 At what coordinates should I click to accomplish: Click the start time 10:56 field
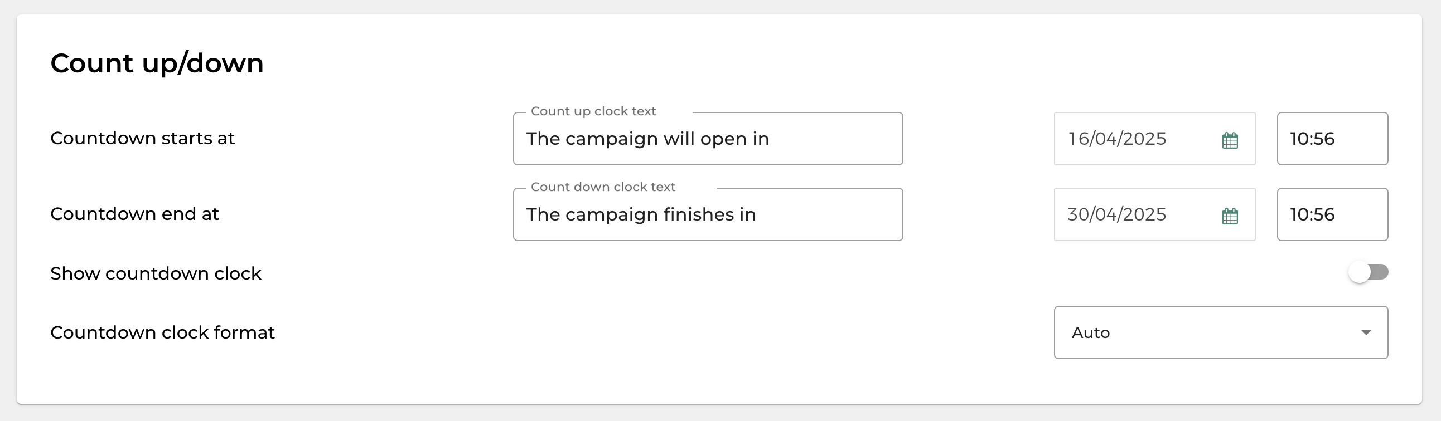1332,139
